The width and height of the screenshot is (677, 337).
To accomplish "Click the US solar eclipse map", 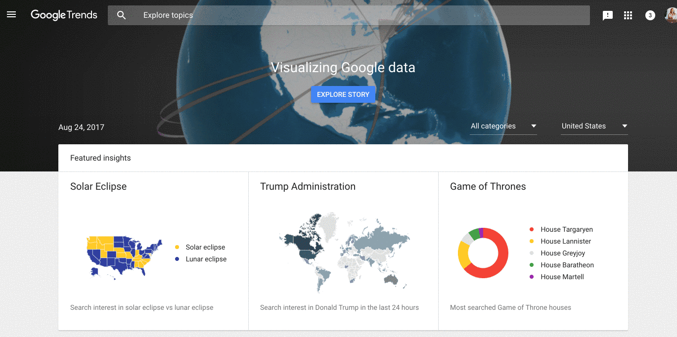I will tap(125, 255).
